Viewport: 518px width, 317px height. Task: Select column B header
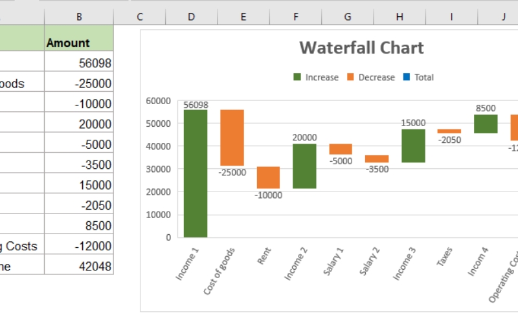point(78,17)
